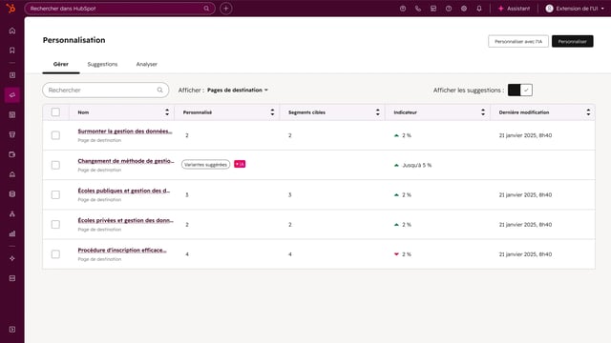Check the Changement de méthode row checkbox
This screenshot has height=343, width=611.
(55, 165)
